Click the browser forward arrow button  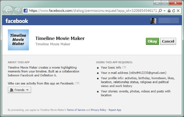[x=18, y=11]
